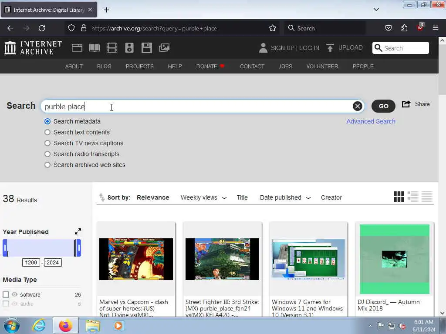
Task: Close the Internet Archive tab
Action: click(90, 10)
